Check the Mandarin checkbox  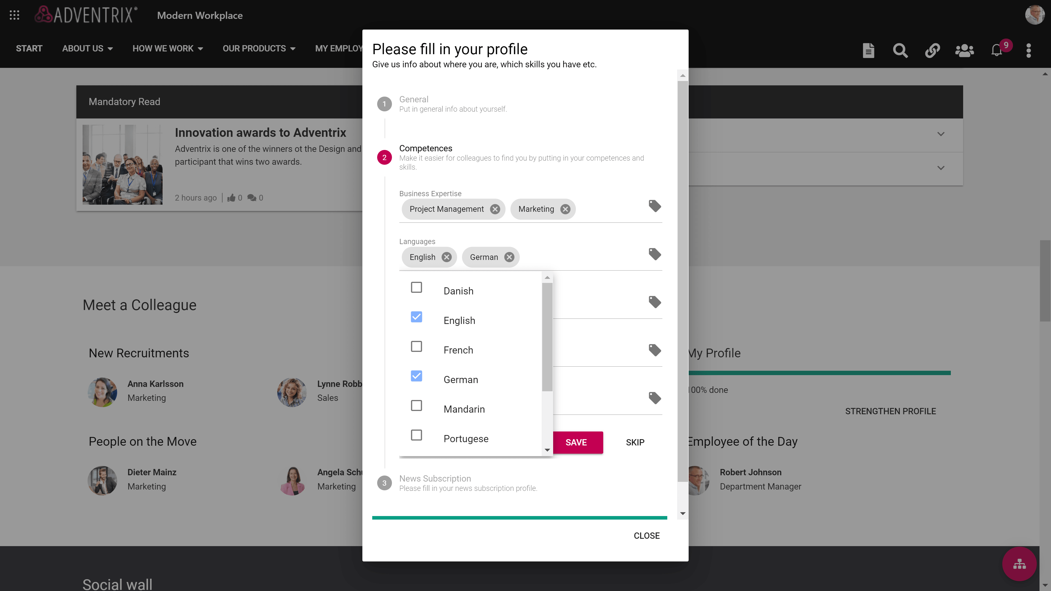(x=416, y=405)
